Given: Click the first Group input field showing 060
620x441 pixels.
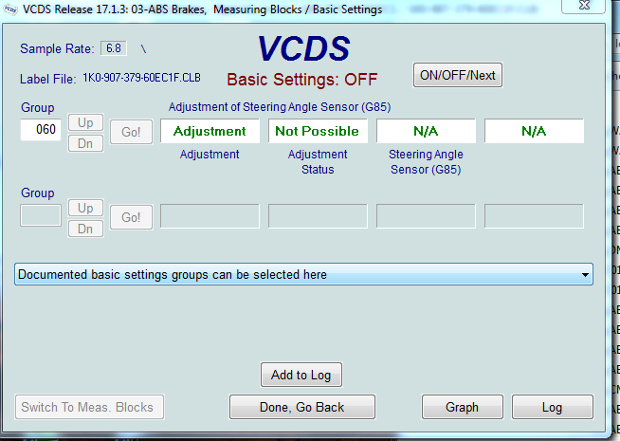Looking at the screenshot, I should click(41, 129).
